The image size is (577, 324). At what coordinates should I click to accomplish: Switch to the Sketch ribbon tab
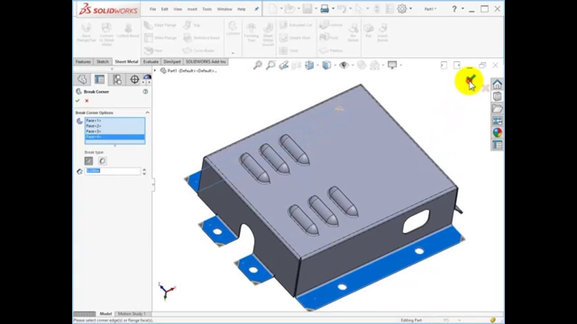(x=103, y=62)
